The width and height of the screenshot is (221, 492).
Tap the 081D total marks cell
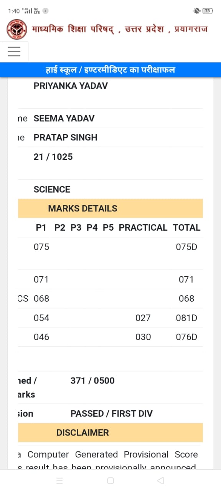click(x=186, y=318)
